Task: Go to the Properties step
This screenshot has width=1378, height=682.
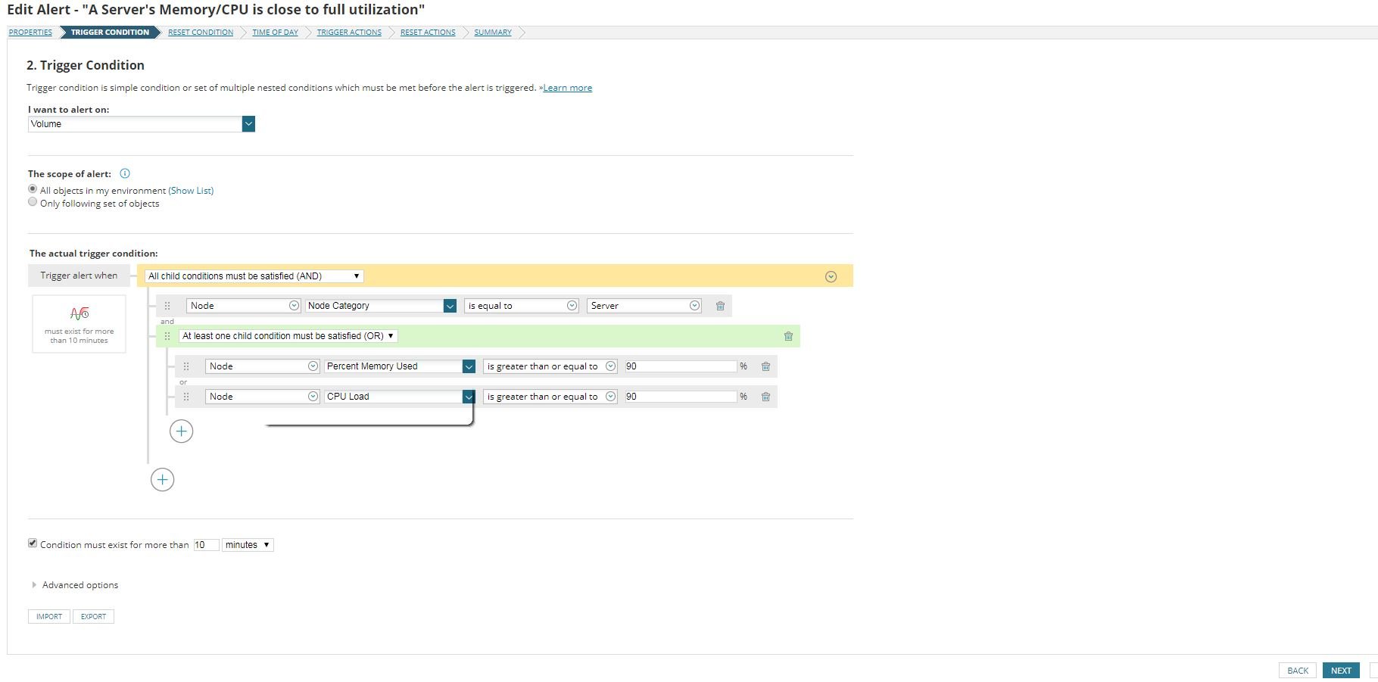Action: pos(30,33)
